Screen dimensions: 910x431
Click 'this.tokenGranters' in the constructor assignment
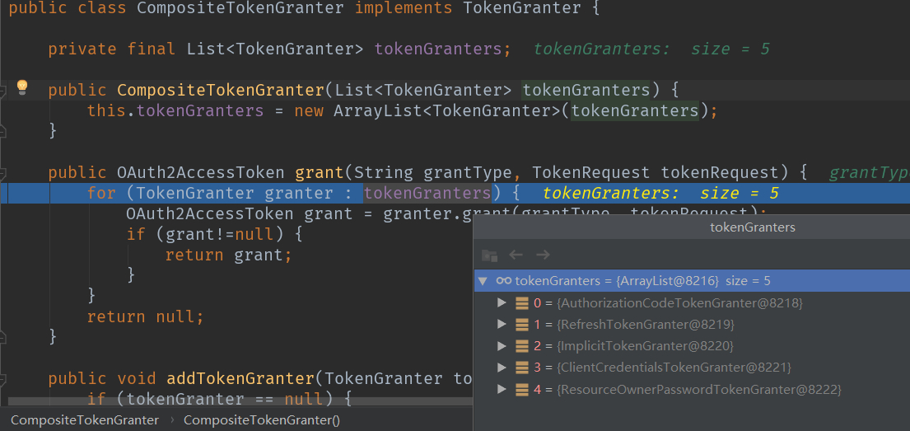pyautogui.click(x=175, y=110)
